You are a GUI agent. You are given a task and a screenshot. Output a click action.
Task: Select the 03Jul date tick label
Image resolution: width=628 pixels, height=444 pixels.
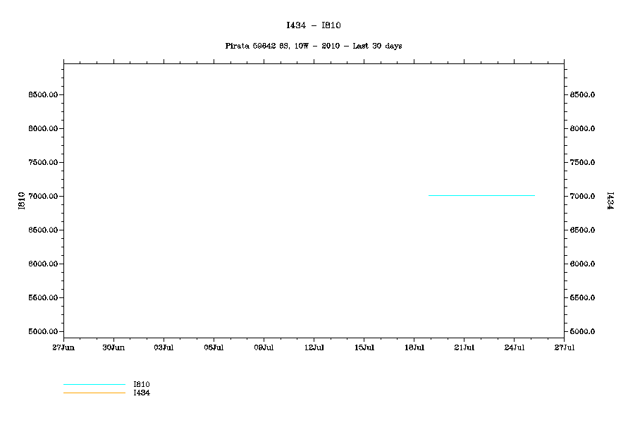coord(164,347)
